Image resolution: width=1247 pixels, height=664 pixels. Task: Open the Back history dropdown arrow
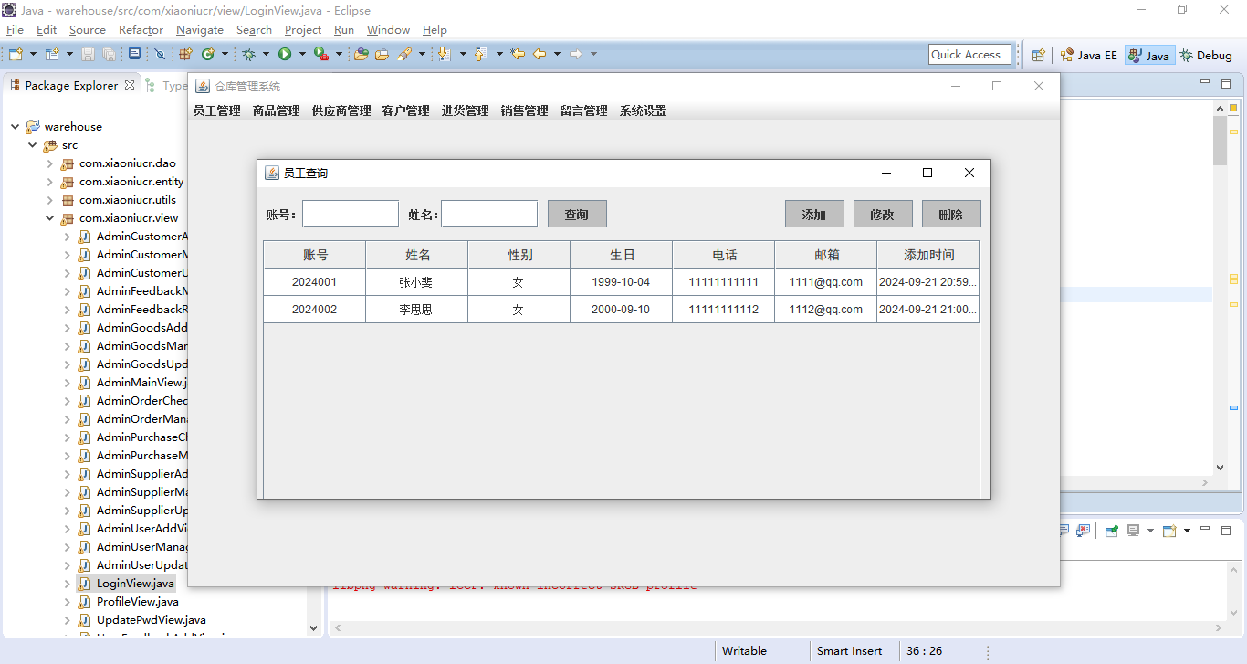557,55
